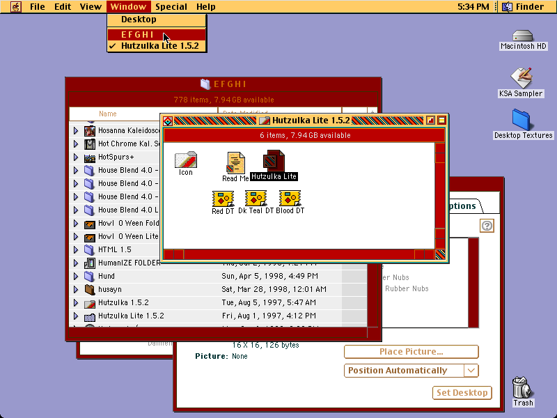Expand the HTML 1.5 folder triangle

[76, 249]
